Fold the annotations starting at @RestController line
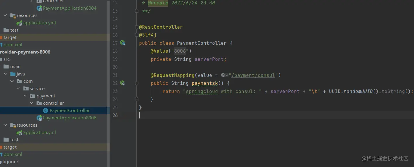 (136, 27)
